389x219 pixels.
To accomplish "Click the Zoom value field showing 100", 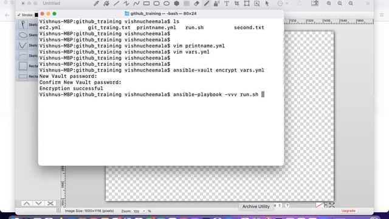I will coord(136,211).
